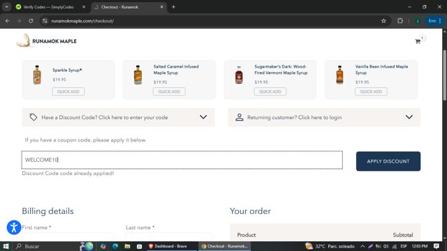Open Sugarmaker's Dark bottle thumbnail
Screen dimensions: 447x251
(x=239, y=75)
